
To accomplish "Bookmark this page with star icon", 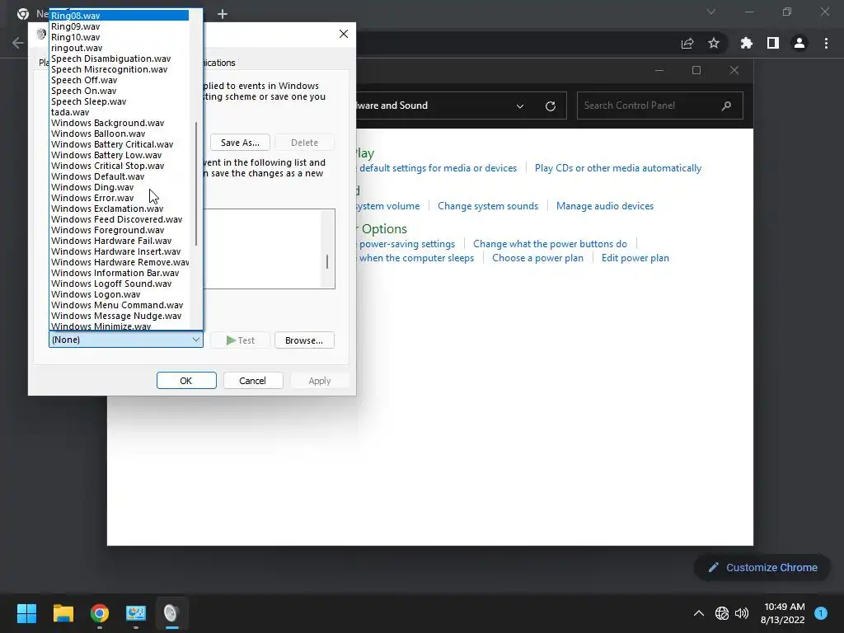I will tap(714, 43).
